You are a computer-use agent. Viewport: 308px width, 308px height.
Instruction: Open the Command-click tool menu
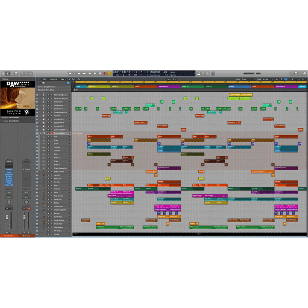174,79
